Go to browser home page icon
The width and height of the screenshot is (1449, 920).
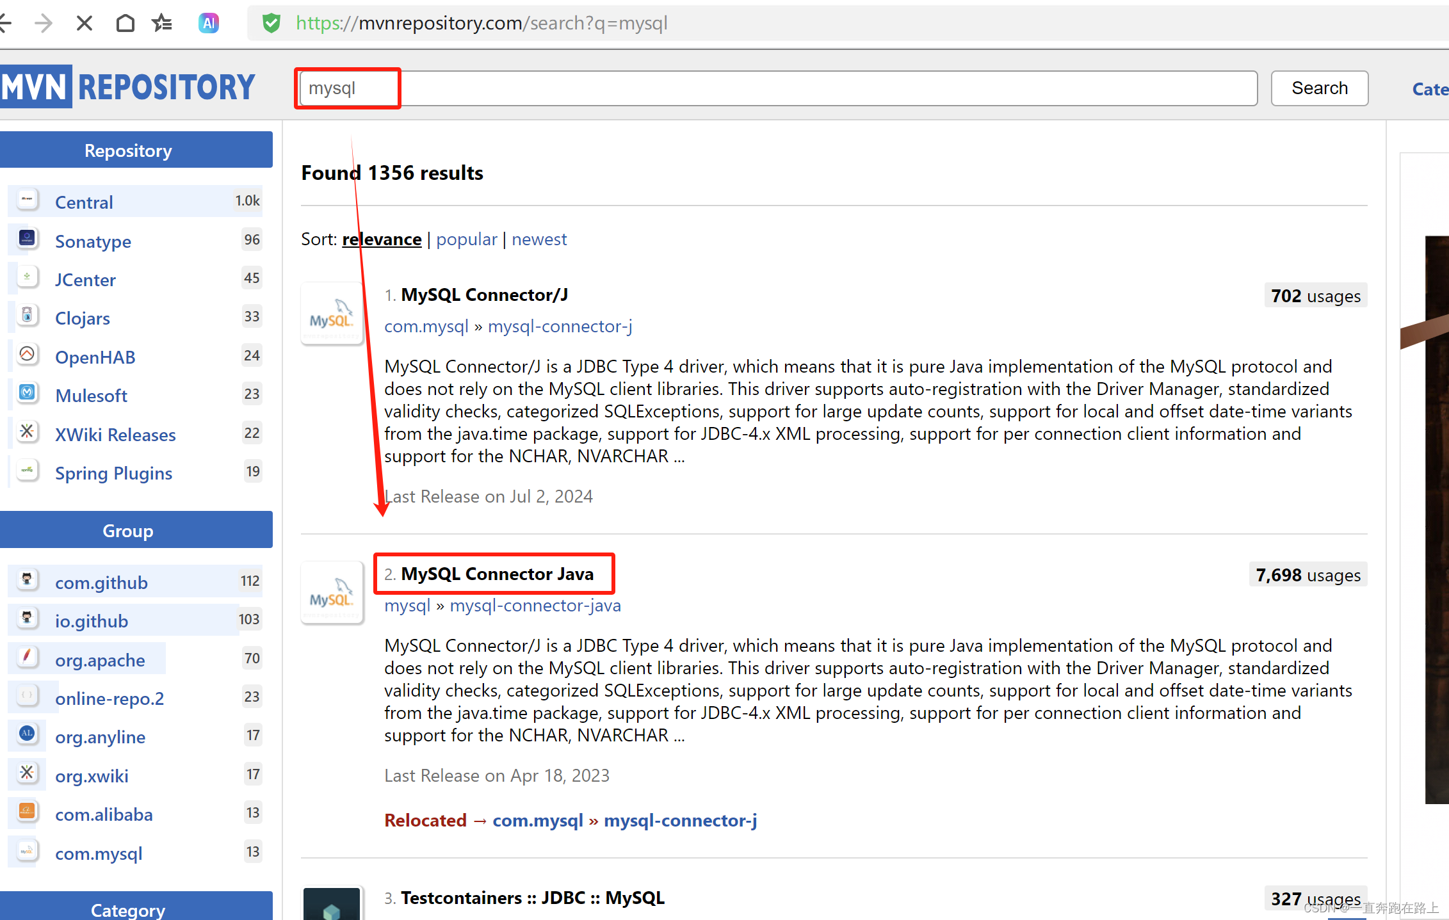(x=125, y=24)
